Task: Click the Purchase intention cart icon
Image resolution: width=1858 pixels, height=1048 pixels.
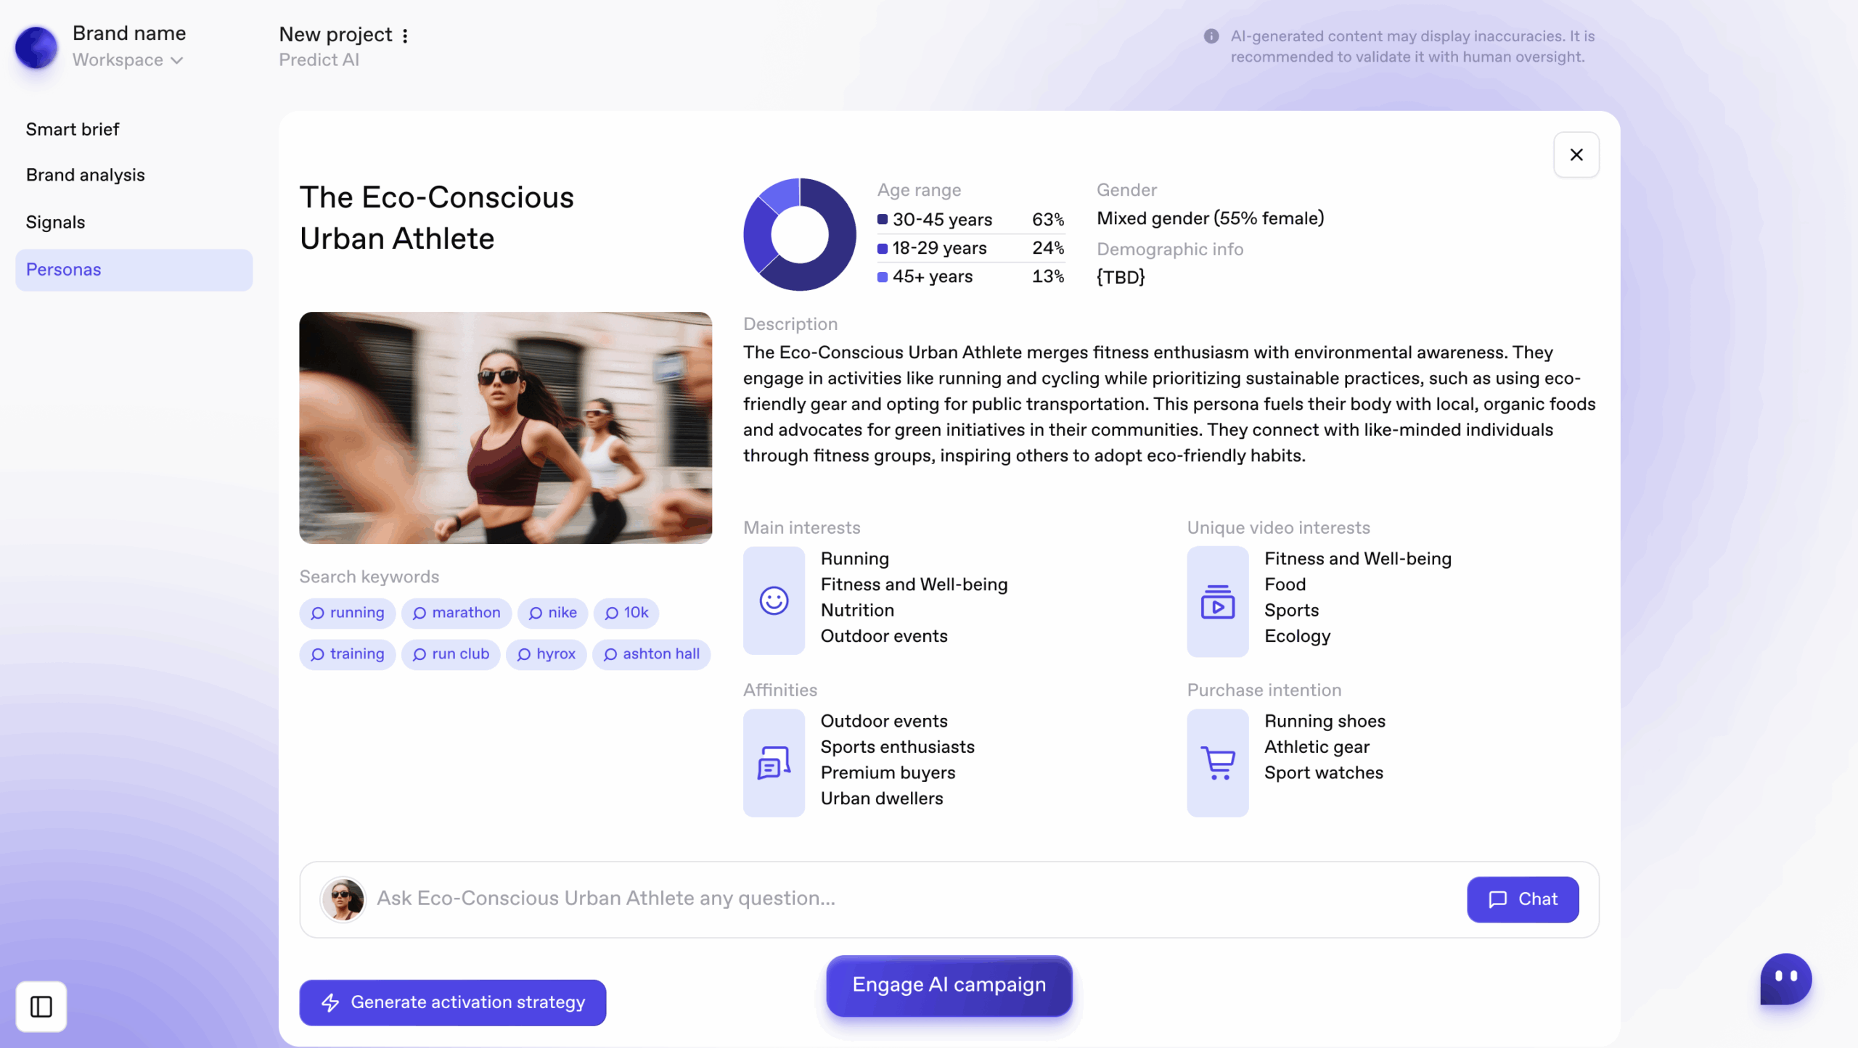Action: [x=1217, y=763]
